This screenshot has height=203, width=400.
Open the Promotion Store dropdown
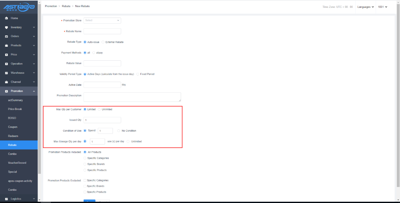[102, 20]
